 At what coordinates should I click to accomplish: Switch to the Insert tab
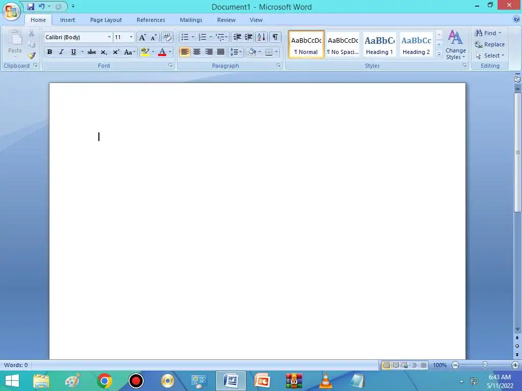[68, 20]
